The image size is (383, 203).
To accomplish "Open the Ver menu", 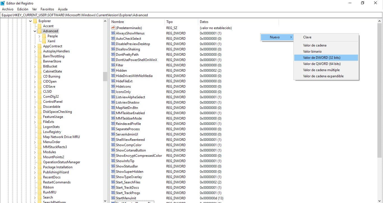I will pyautogui.click(x=34, y=9).
